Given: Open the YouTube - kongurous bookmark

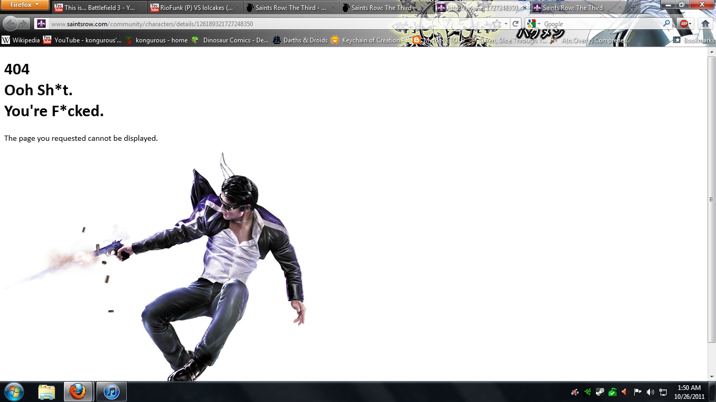Looking at the screenshot, I should (x=83, y=40).
